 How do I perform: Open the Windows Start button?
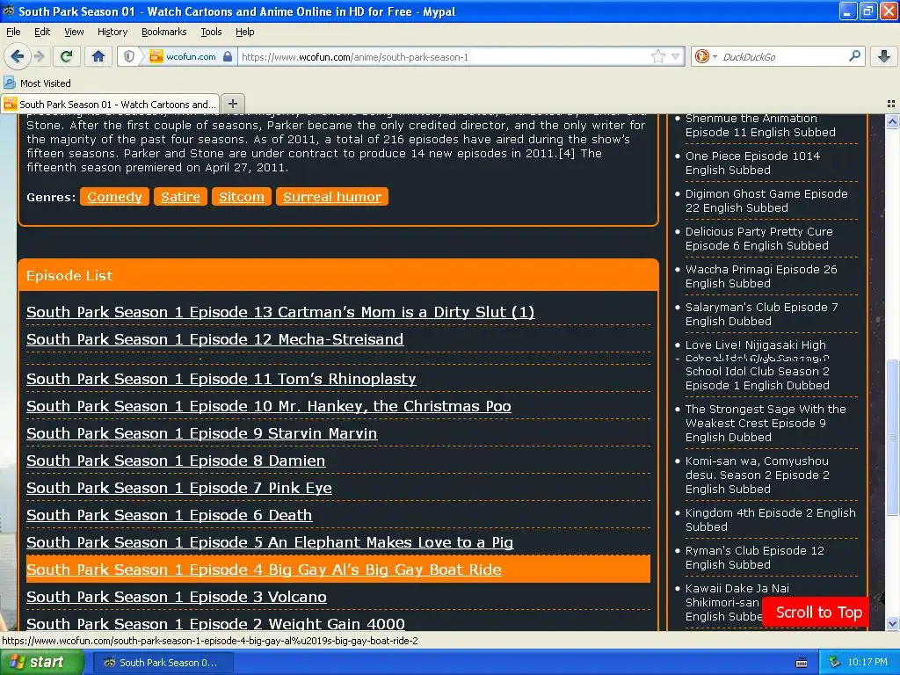pyautogui.click(x=41, y=663)
